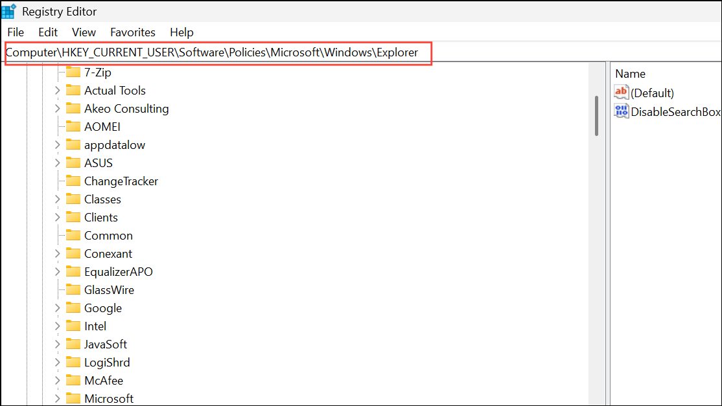
Task: Select the AOMEI key label
Action: pos(102,126)
